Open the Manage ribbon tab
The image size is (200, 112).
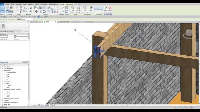(x=30, y=4)
